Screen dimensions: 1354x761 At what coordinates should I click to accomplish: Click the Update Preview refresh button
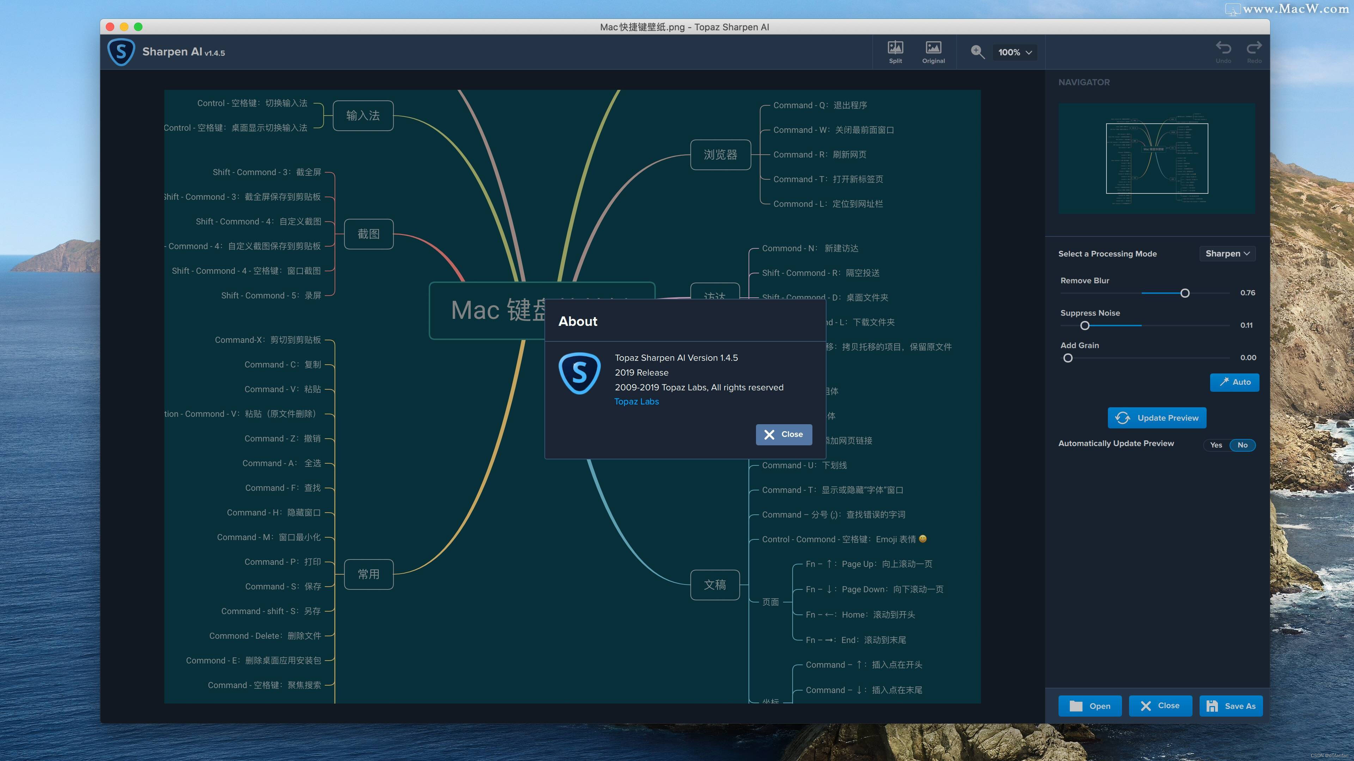click(1157, 417)
